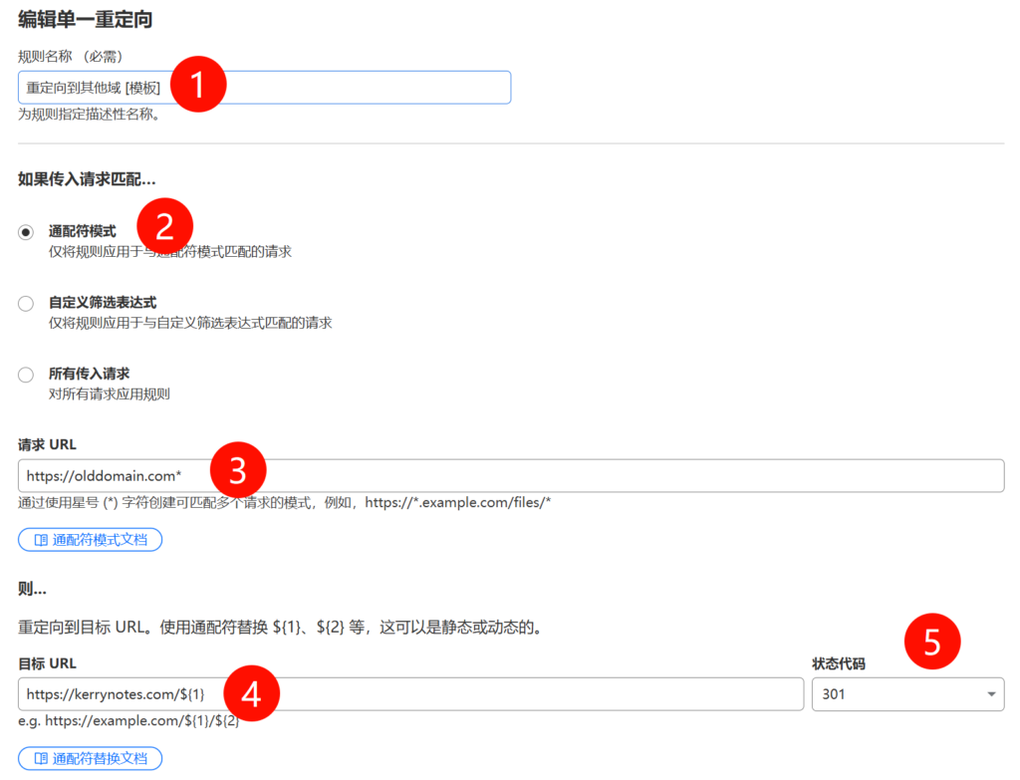Select the 通配符模式 radio button

[x=25, y=231]
